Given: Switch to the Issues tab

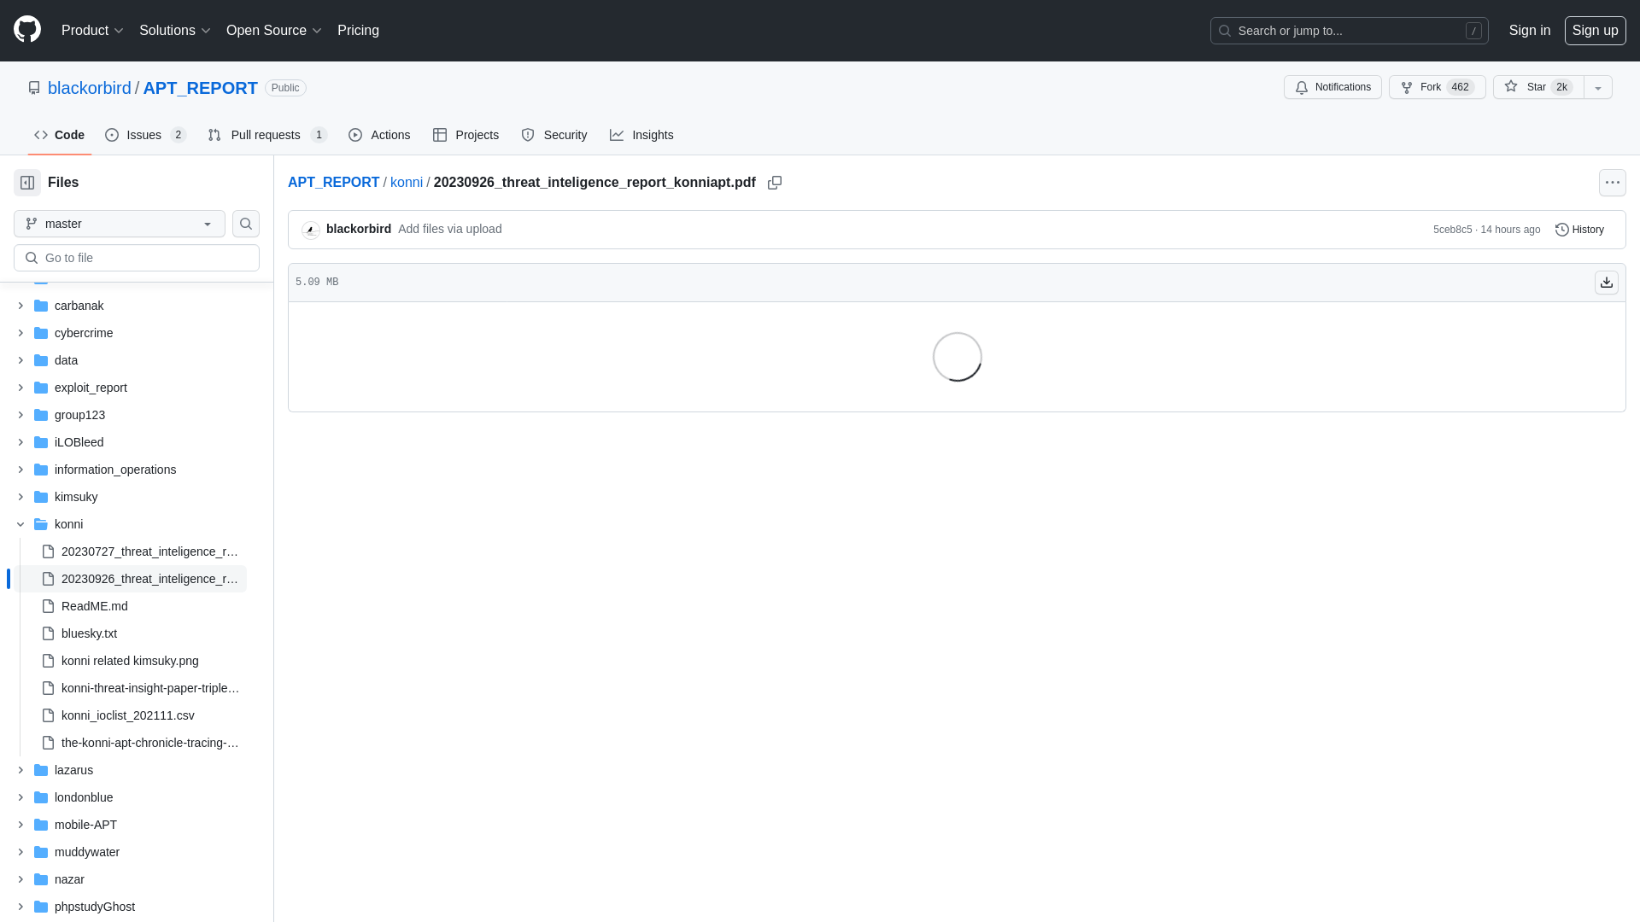Looking at the screenshot, I should coord(146,135).
